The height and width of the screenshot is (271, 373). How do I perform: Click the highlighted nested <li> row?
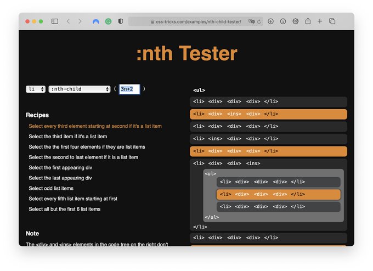tap(278, 194)
